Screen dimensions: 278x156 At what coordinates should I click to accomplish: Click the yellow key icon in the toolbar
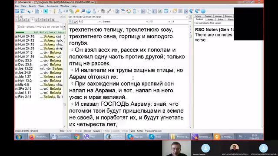[x=77, y=11]
